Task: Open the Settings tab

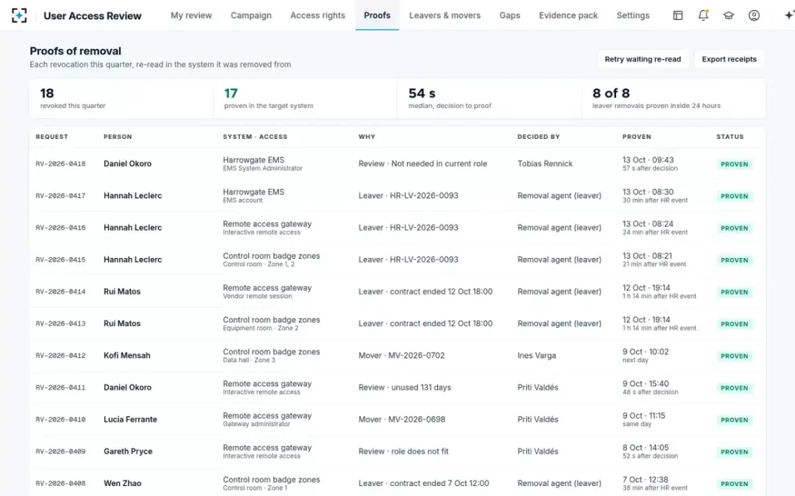Action: tap(633, 15)
